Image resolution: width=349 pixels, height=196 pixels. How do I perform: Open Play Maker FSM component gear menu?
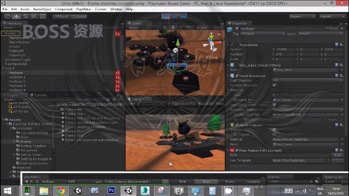tap(341, 150)
